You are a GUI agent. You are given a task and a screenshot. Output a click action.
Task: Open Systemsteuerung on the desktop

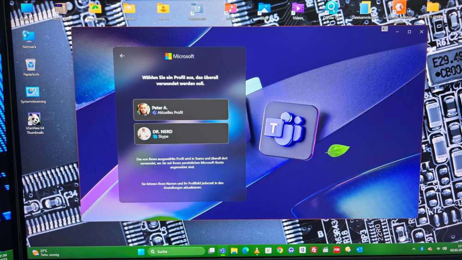33,95
